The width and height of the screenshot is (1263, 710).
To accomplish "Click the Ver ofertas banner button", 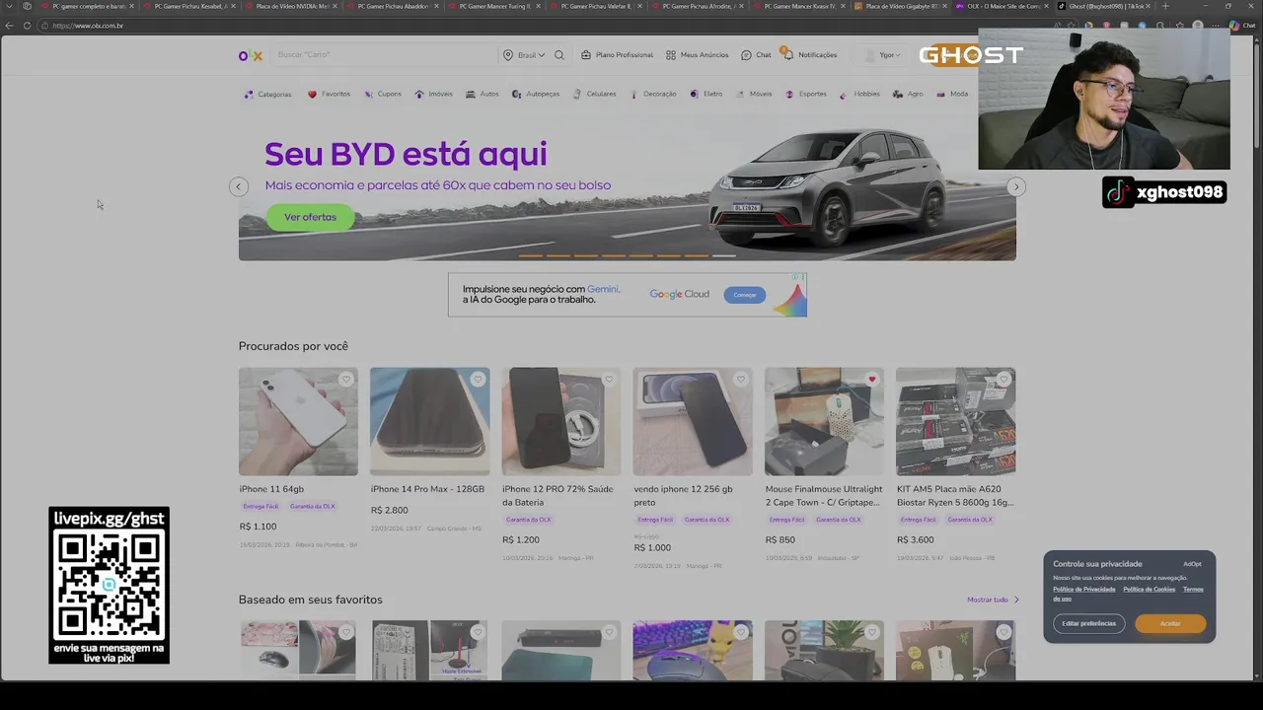I will tap(310, 217).
